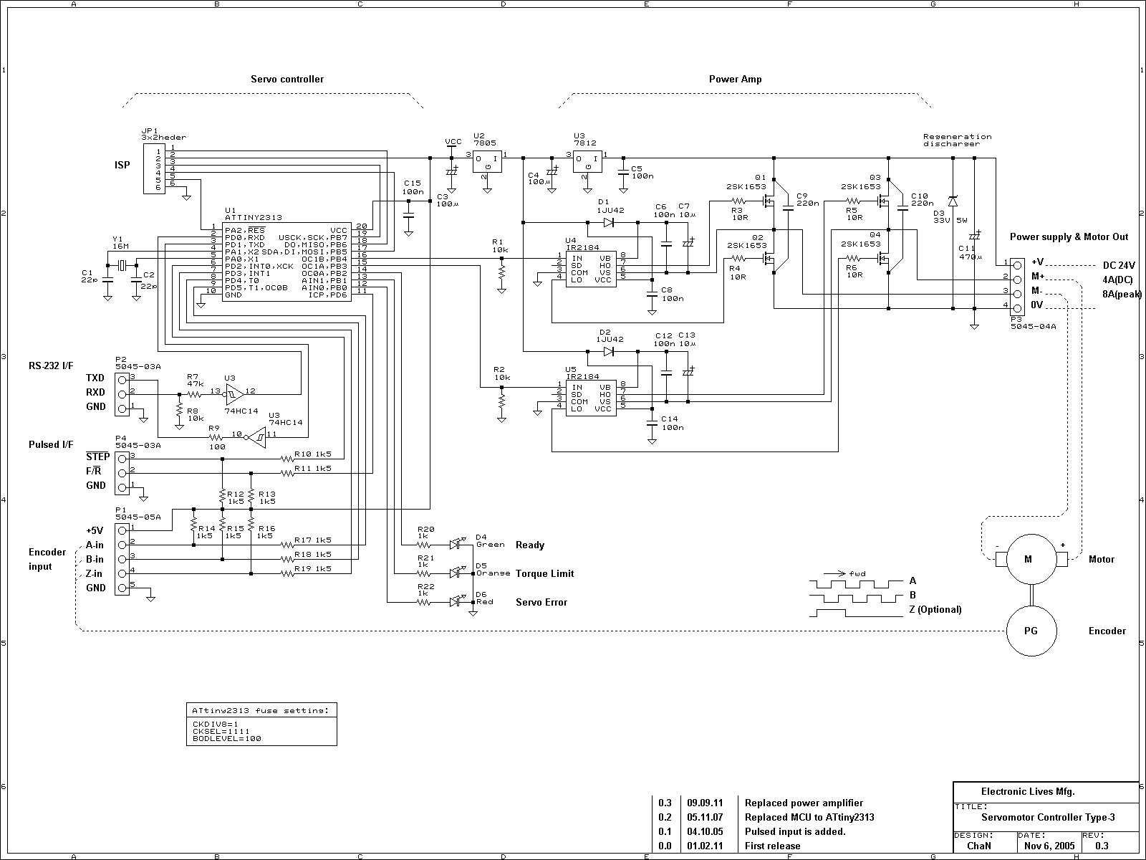Click the PG encoder circle symbol
Viewport: 1146px width, 860px height.
click(1031, 631)
